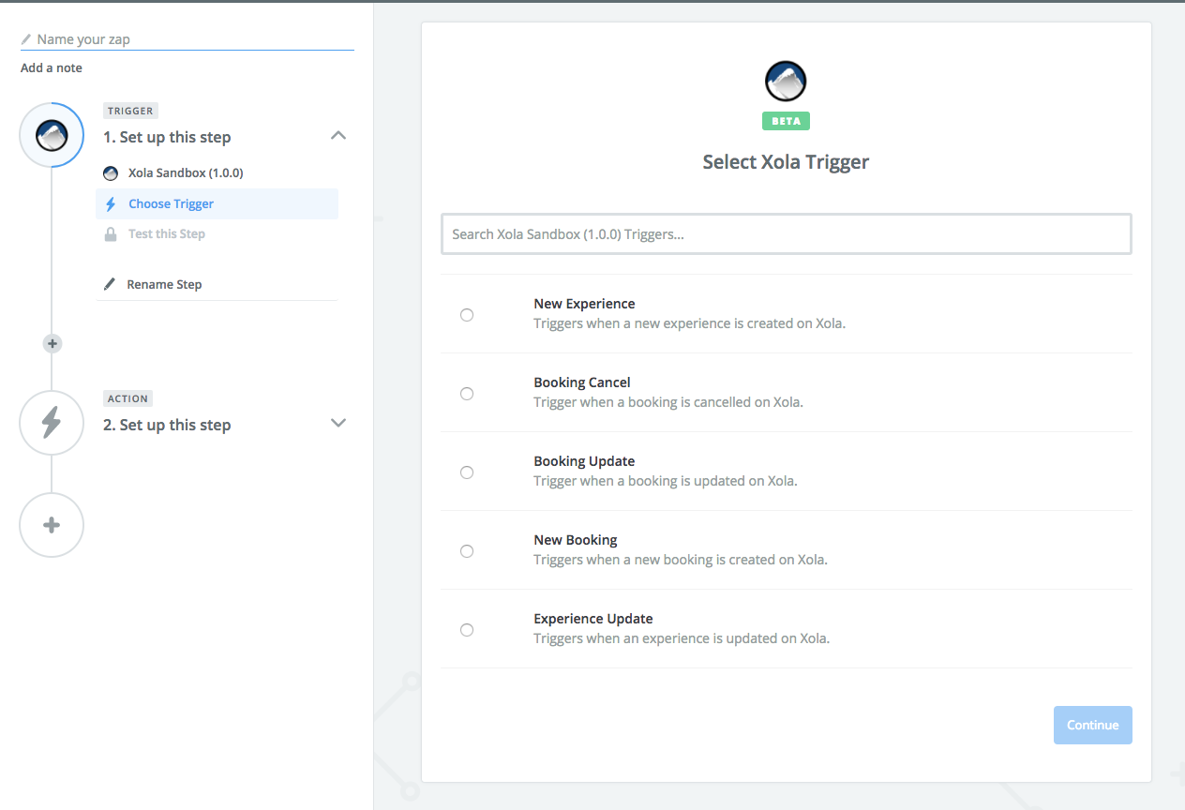Click the lightning bolt action step icon

[x=52, y=423]
